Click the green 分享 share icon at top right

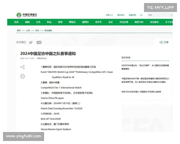coord(161,42)
